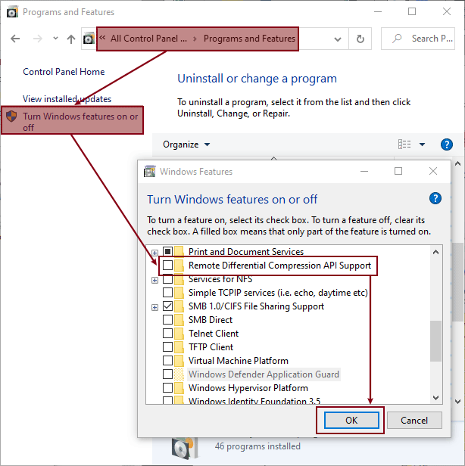This screenshot has width=465, height=466.
Task: Click the search magnifier icon
Action: tap(397, 39)
